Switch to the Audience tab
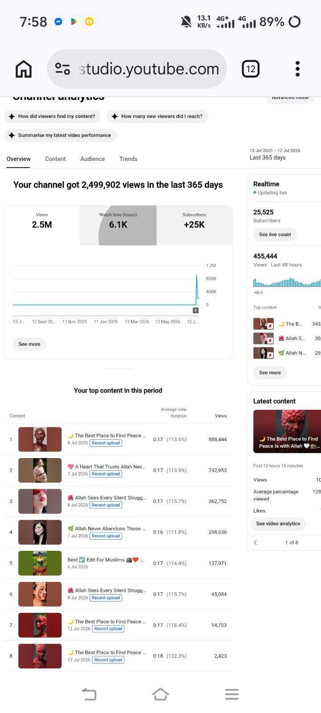This screenshot has width=321, height=713. coord(92,159)
